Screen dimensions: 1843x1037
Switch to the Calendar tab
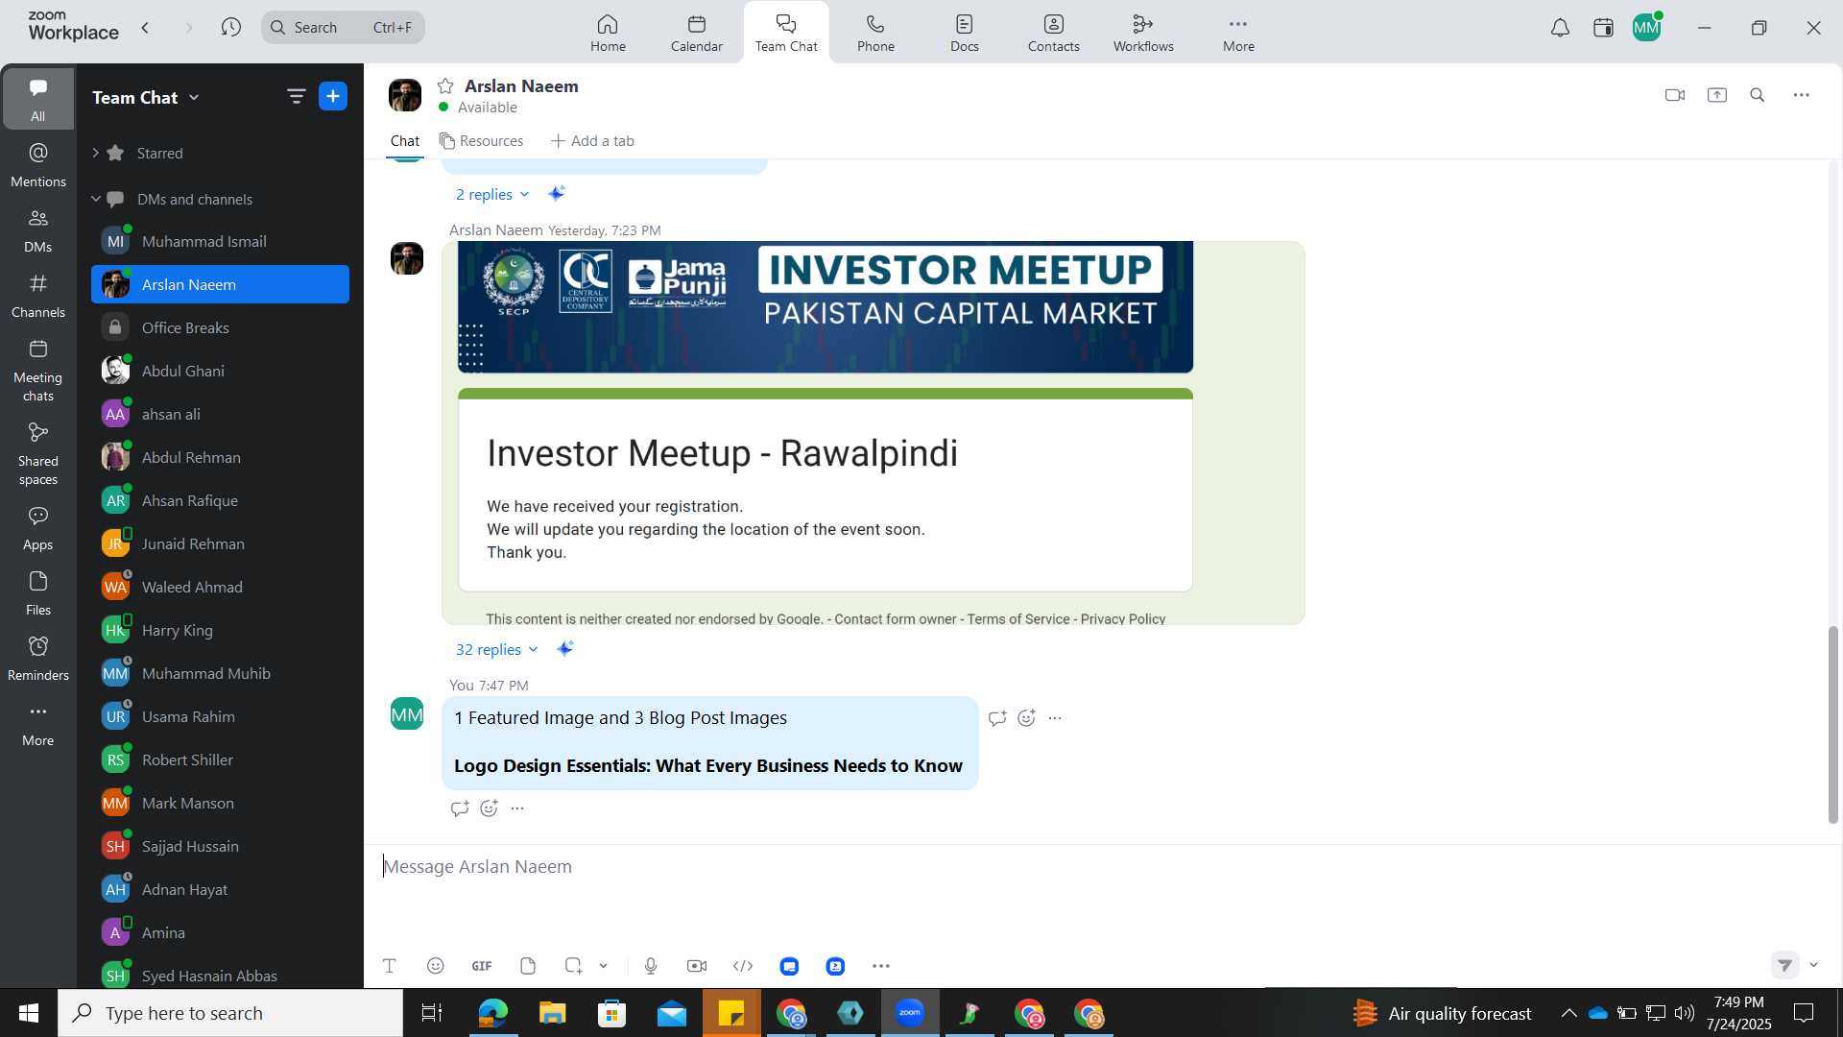[x=697, y=33]
